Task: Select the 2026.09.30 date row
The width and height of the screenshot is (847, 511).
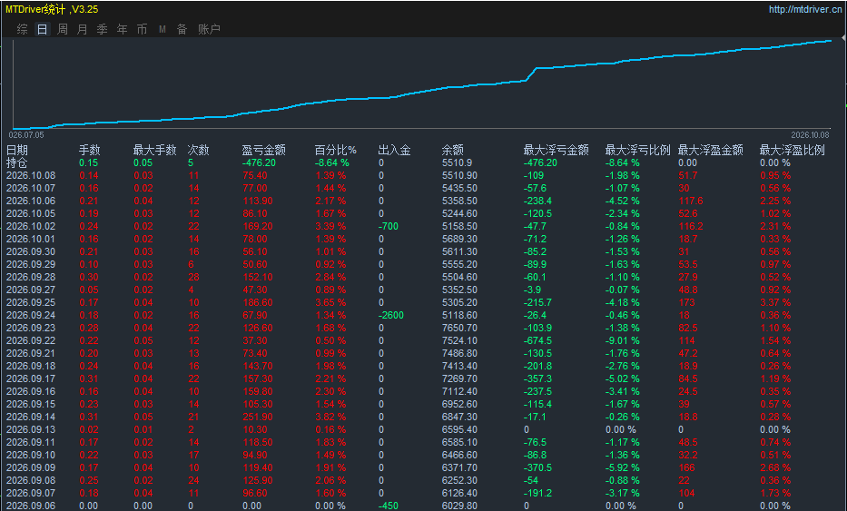Action: pyautogui.click(x=31, y=251)
